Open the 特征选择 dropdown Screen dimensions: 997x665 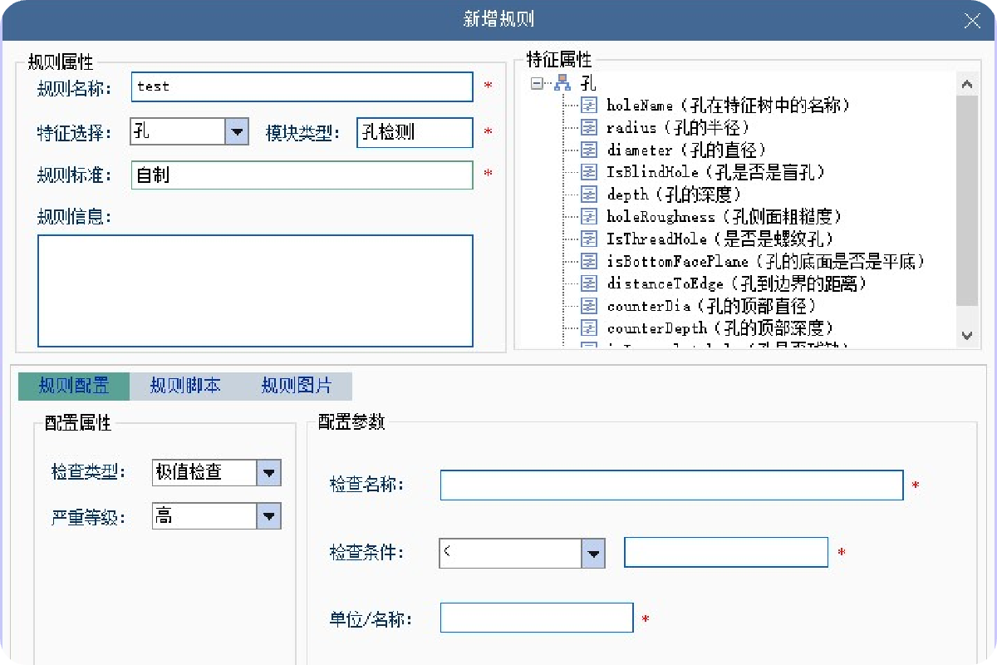click(237, 132)
